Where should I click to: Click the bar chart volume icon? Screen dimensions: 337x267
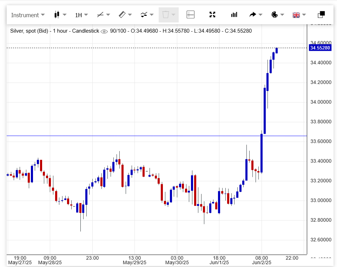coord(234,15)
